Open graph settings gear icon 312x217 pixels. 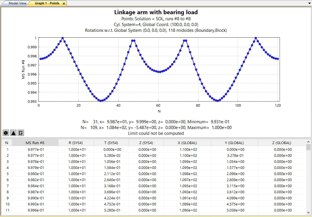coord(5,133)
